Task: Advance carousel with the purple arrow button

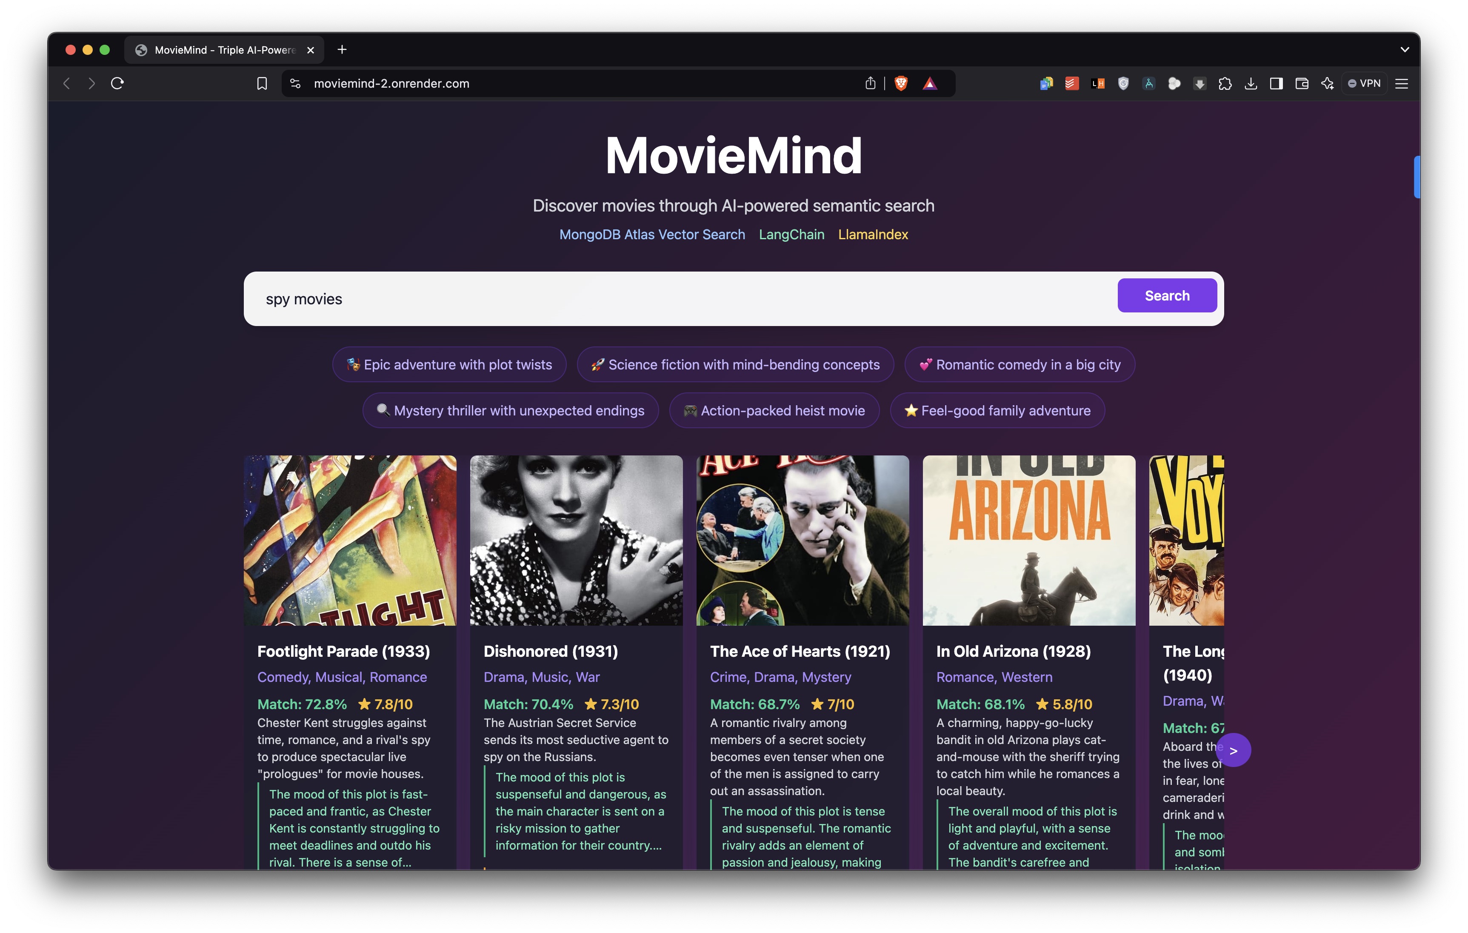Action: (x=1233, y=751)
